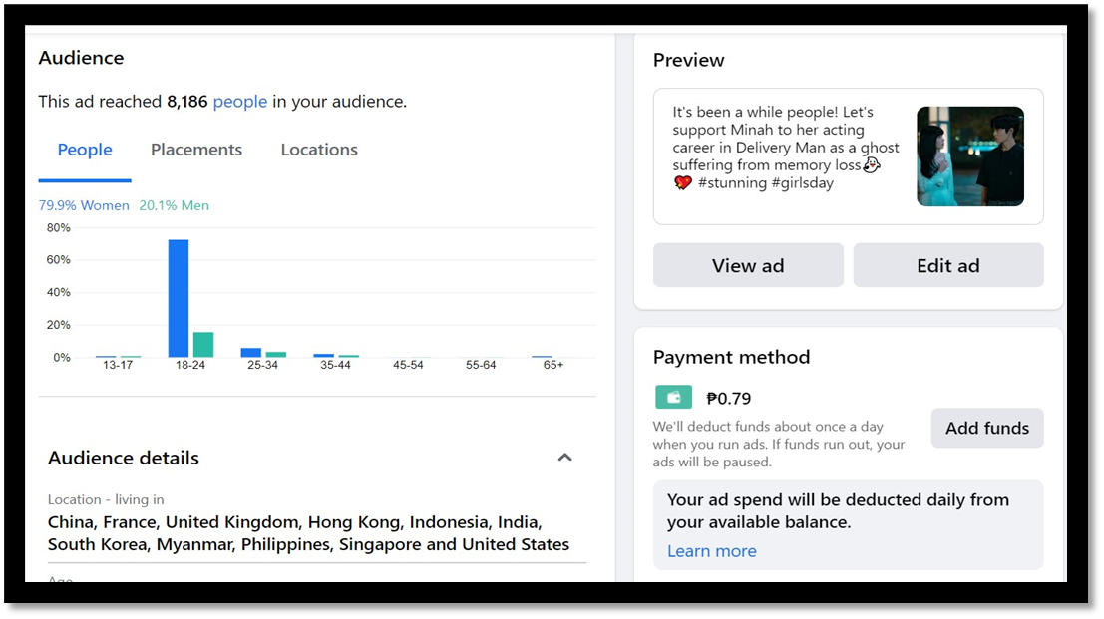
Task: Click the 79.9% Women legend label
Action: [84, 205]
